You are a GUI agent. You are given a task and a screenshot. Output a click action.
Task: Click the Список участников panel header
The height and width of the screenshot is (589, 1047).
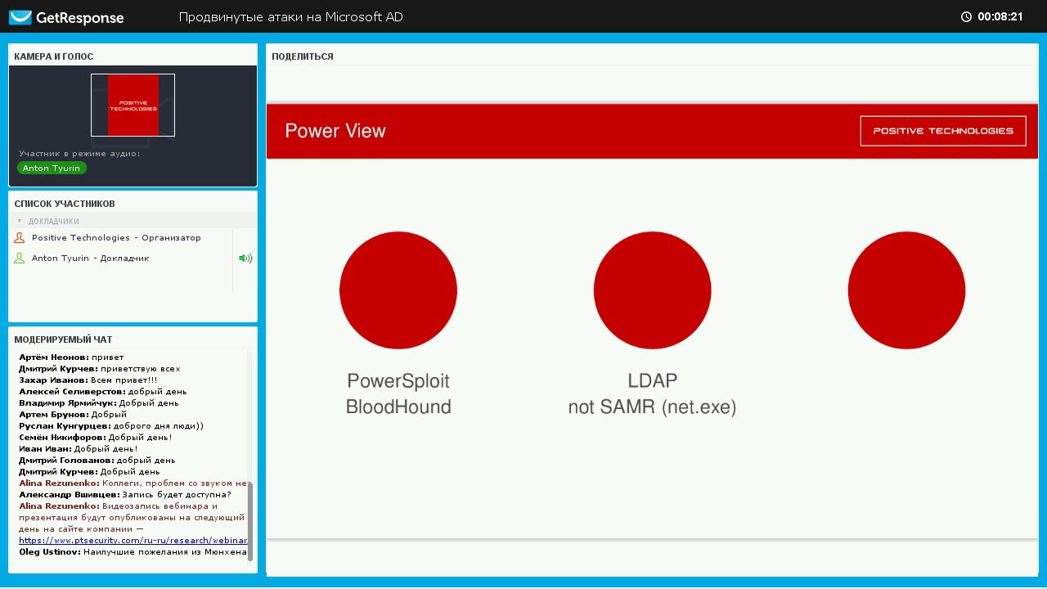(x=65, y=204)
